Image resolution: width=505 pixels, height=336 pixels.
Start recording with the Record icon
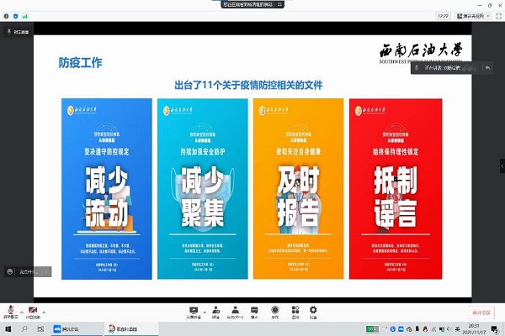274,310
